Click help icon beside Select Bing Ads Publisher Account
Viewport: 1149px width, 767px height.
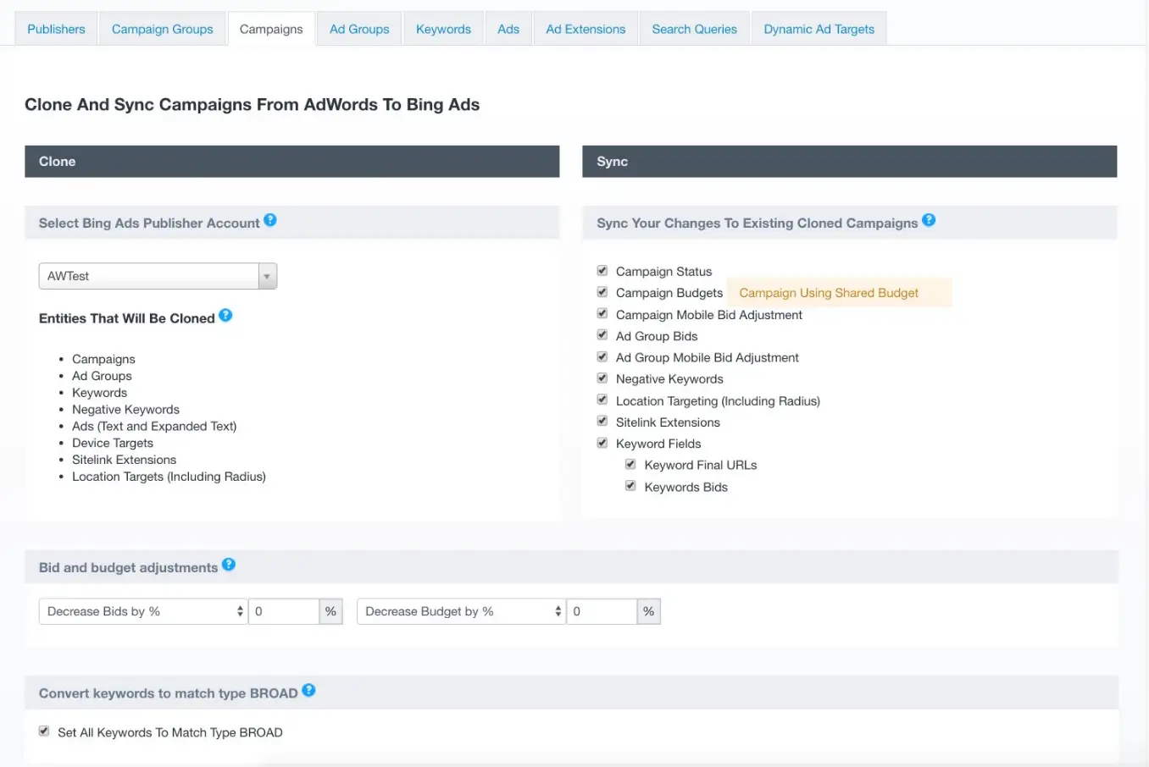pos(270,220)
